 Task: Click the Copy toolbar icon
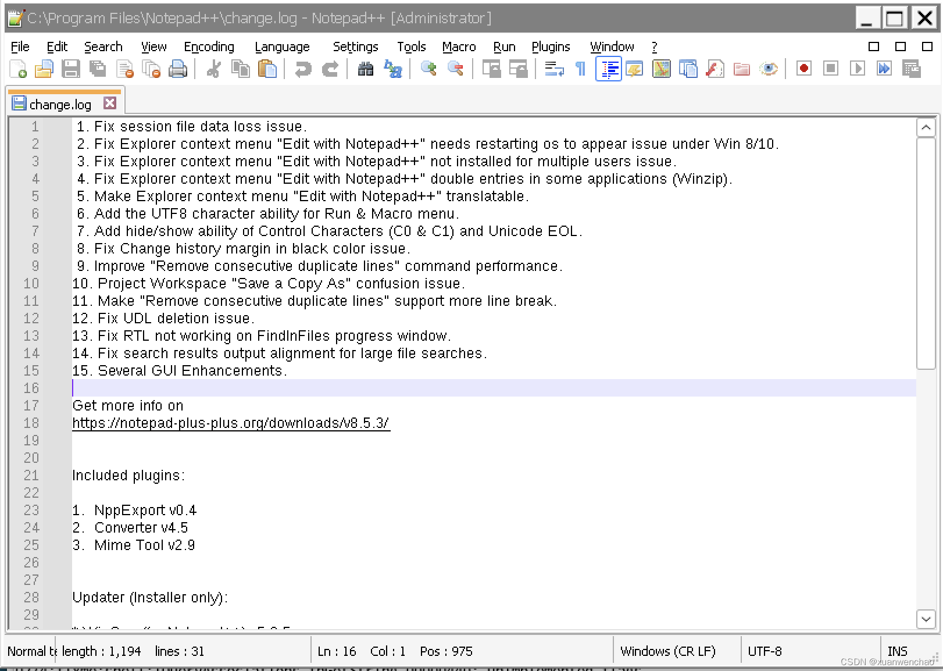point(241,69)
